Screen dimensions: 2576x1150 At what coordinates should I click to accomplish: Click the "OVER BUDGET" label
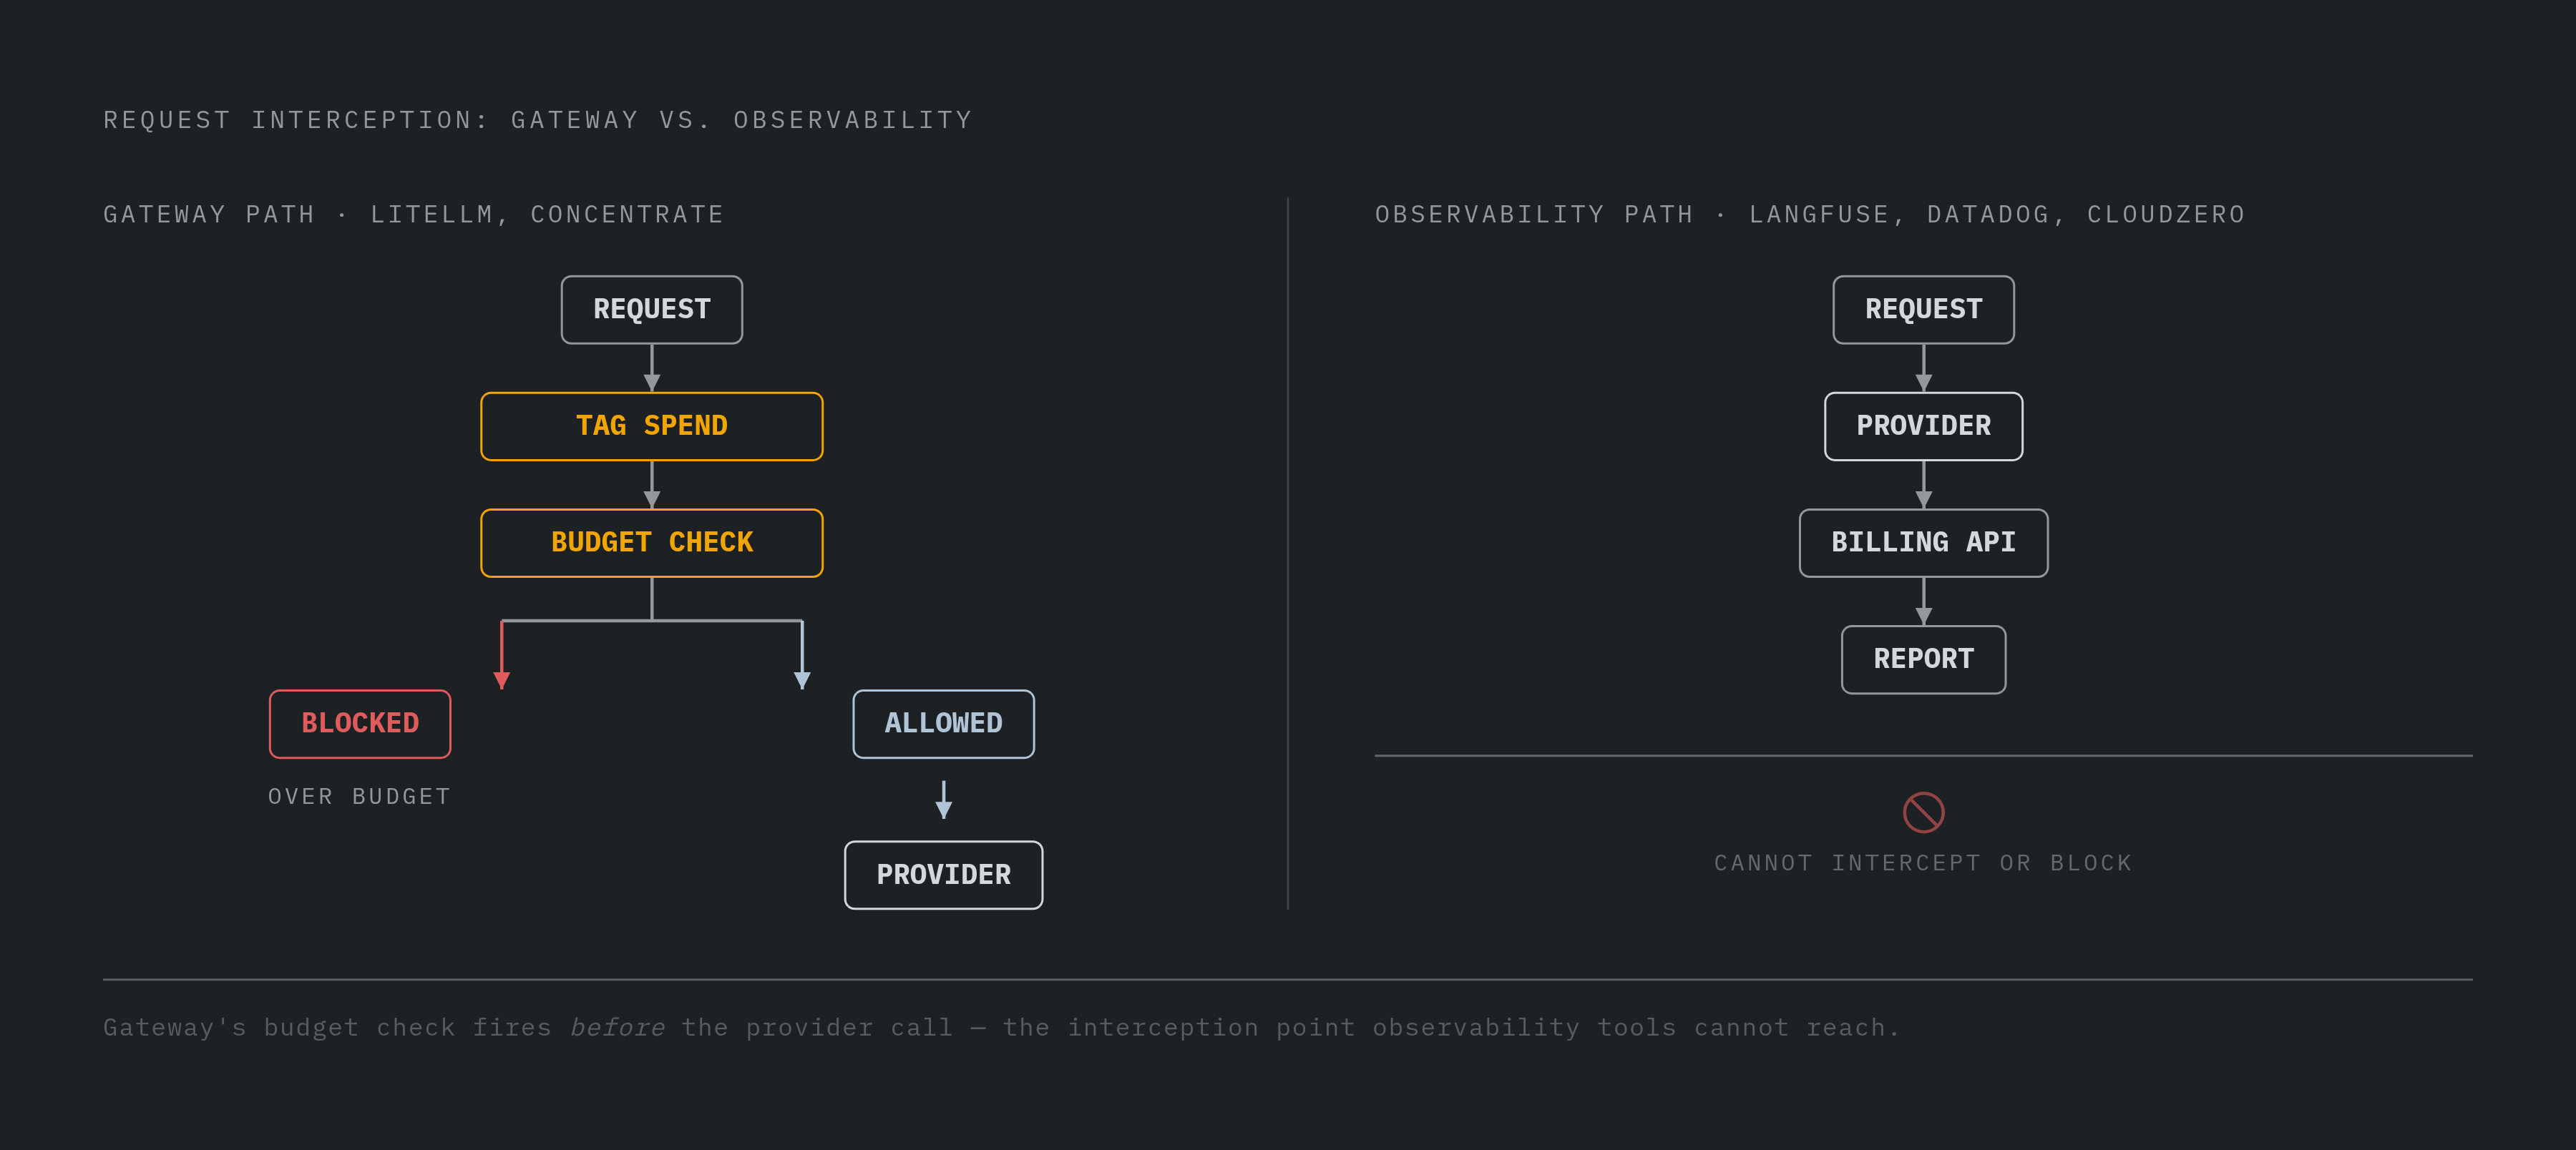tap(360, 796)
